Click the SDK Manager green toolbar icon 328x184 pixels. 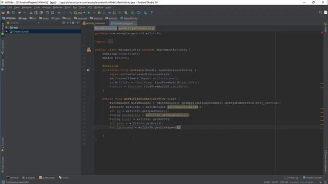tap(132, 13)
